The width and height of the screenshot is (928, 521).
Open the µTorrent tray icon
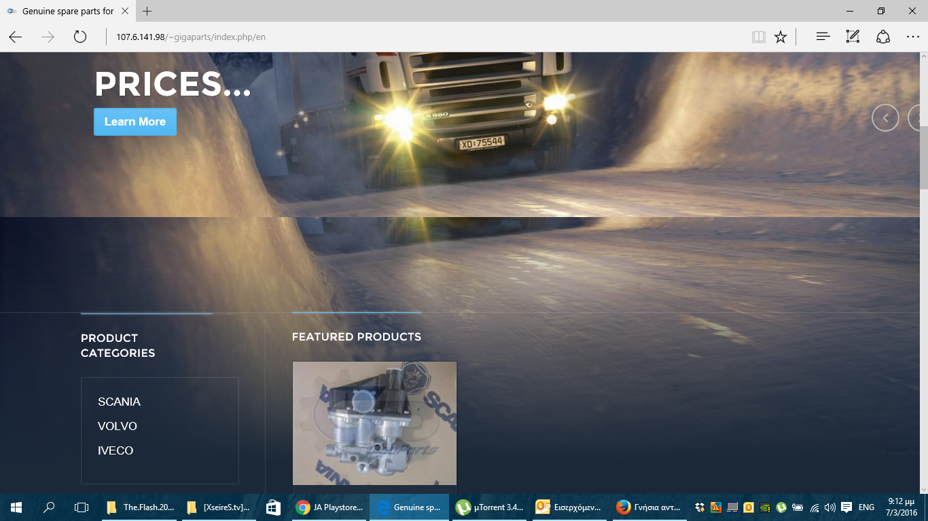coord(781,507)
